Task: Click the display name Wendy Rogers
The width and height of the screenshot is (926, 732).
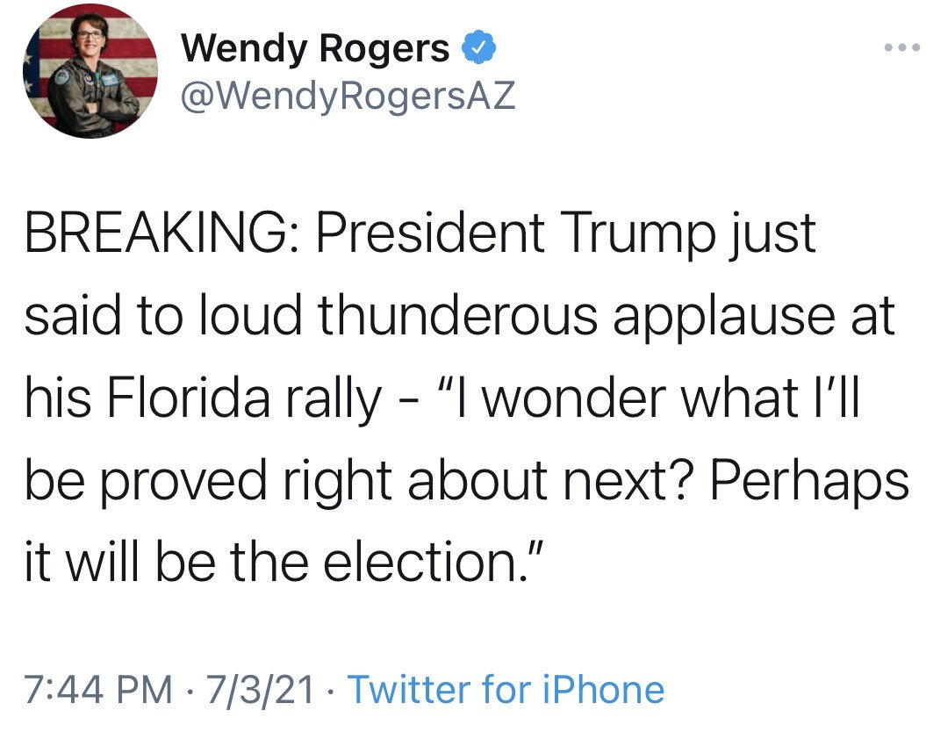Action: [x=315, y=49]
